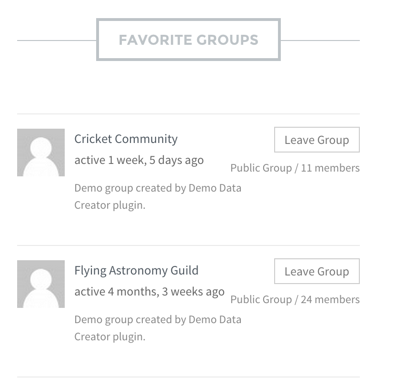Select the "24 members" count text
This screenshot has height=387, width=396.
(330, 300)
